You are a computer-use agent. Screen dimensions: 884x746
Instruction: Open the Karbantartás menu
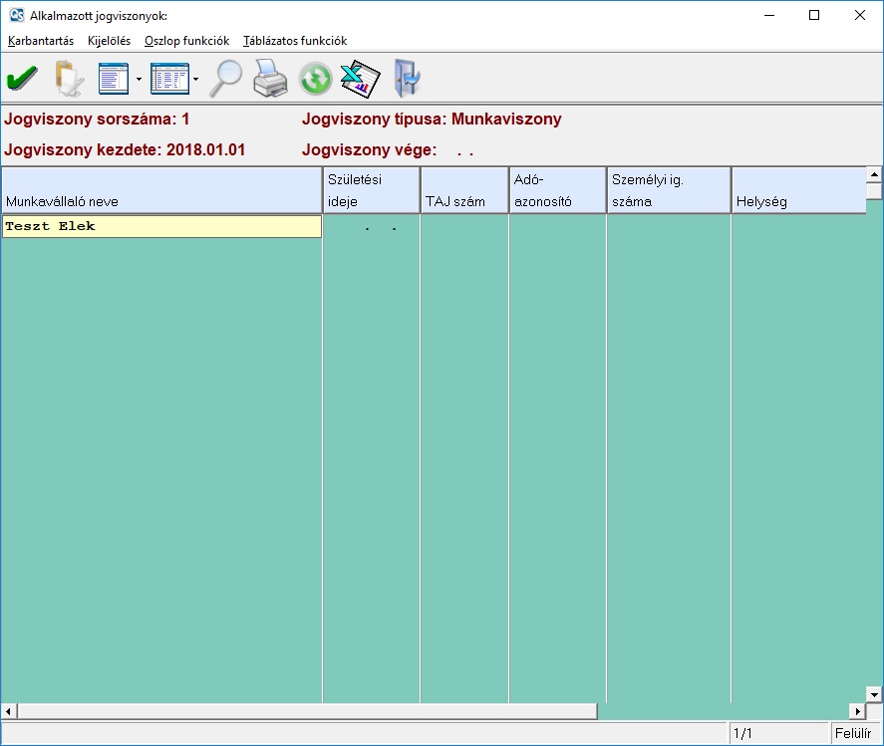41,41
